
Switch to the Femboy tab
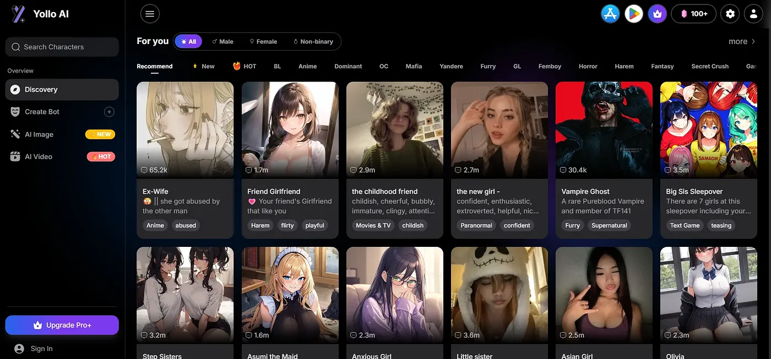[550, 66]
